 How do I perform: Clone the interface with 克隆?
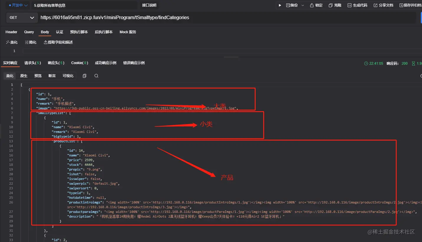[335, 5]
